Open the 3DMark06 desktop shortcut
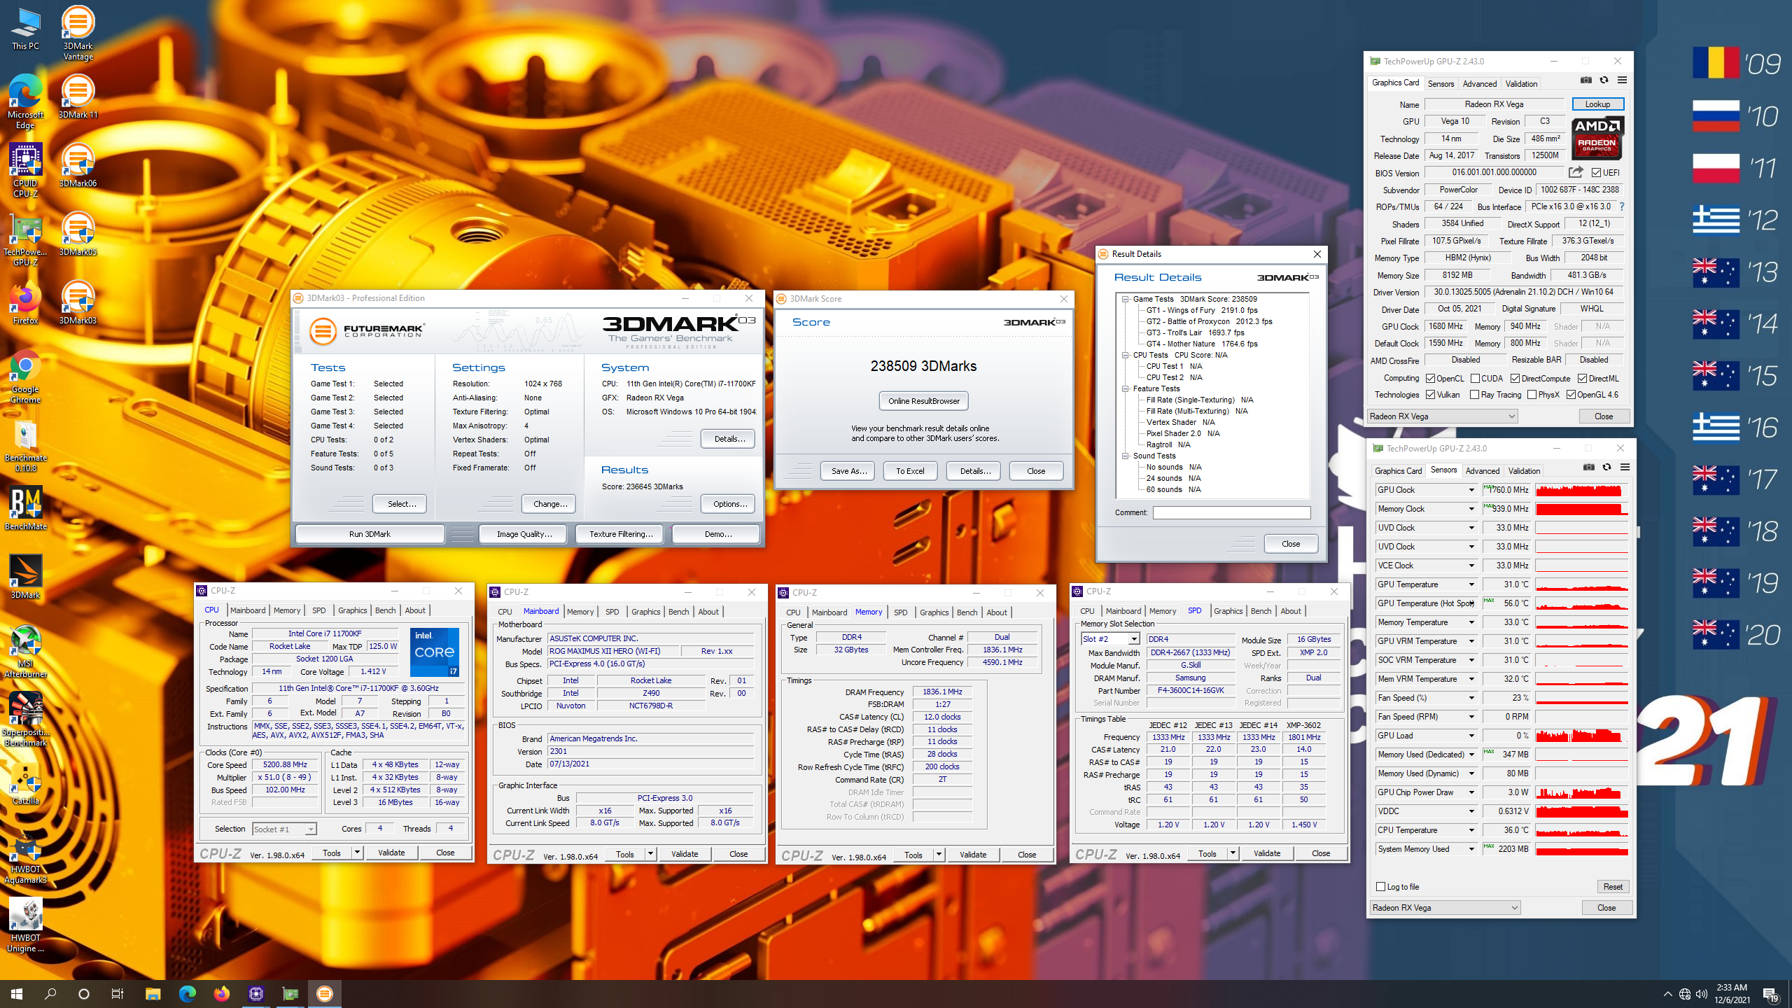 (x=78, y=165)
